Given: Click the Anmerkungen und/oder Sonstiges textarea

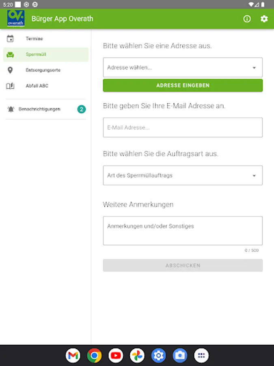Looking at the screenshot, I should click(183, 231).
